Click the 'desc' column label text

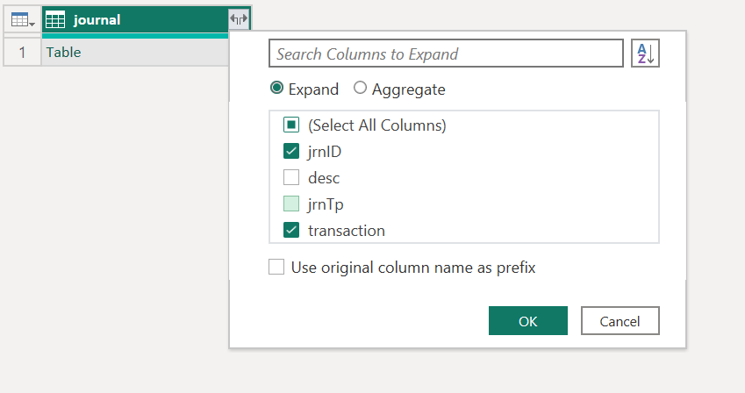pos(324,178)
